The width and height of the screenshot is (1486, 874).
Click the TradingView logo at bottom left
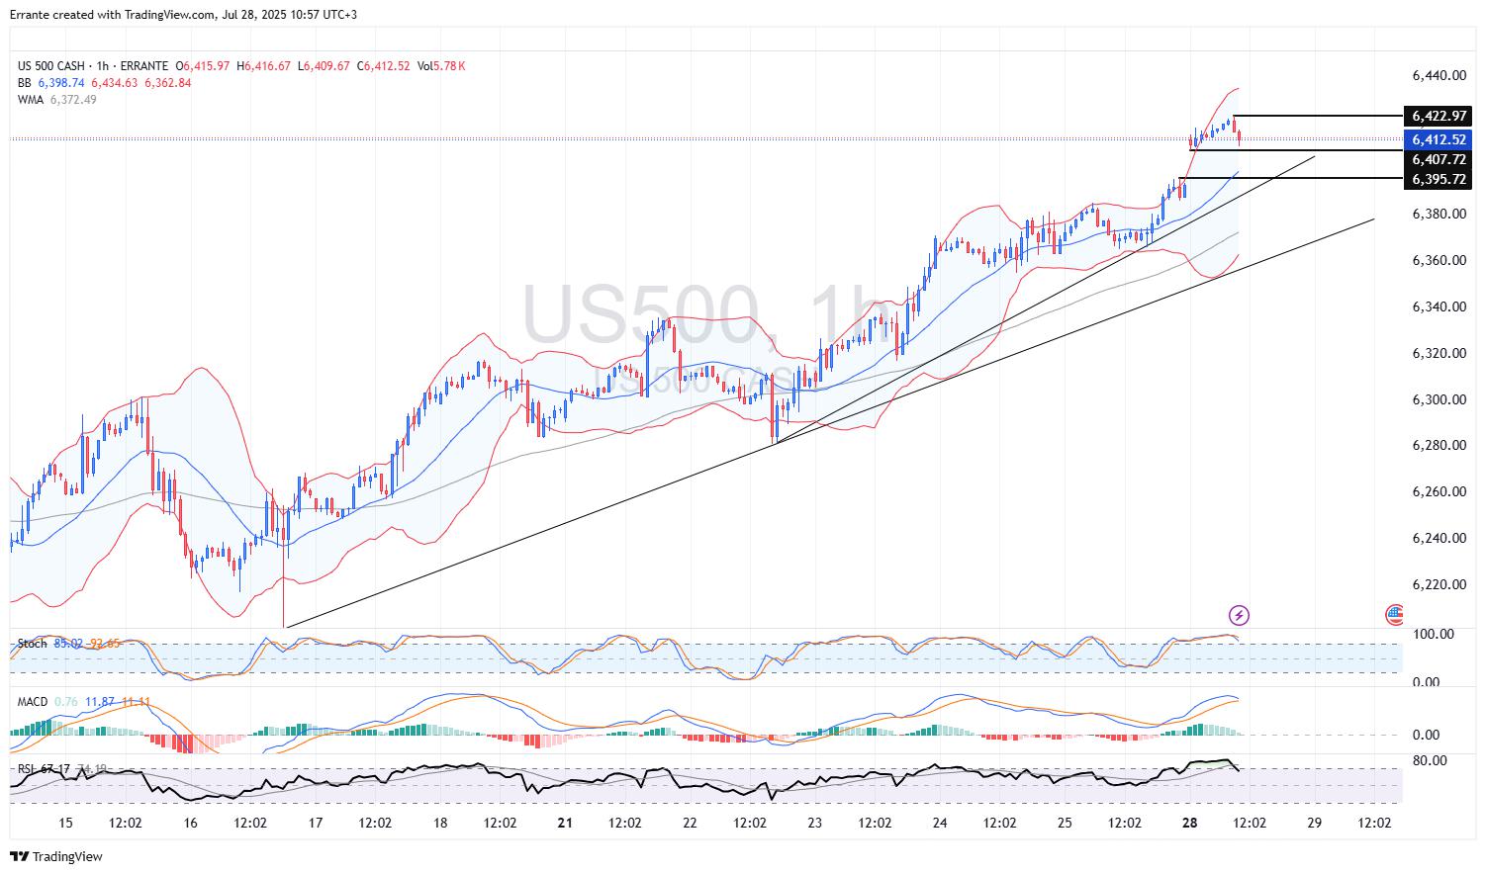coord(56,856)
